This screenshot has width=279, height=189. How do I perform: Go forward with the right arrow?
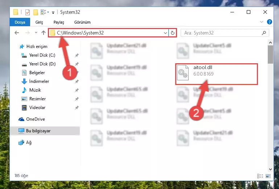pos(28,33)
